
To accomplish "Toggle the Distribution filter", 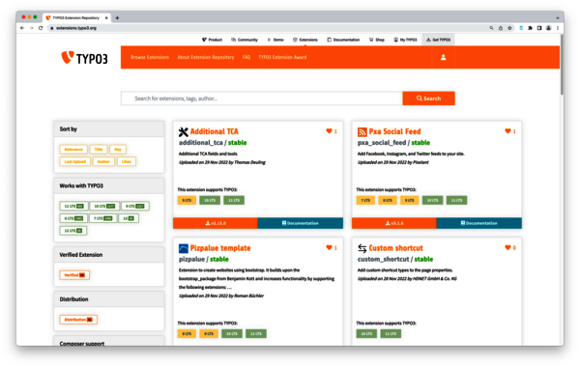I will 78,320.
